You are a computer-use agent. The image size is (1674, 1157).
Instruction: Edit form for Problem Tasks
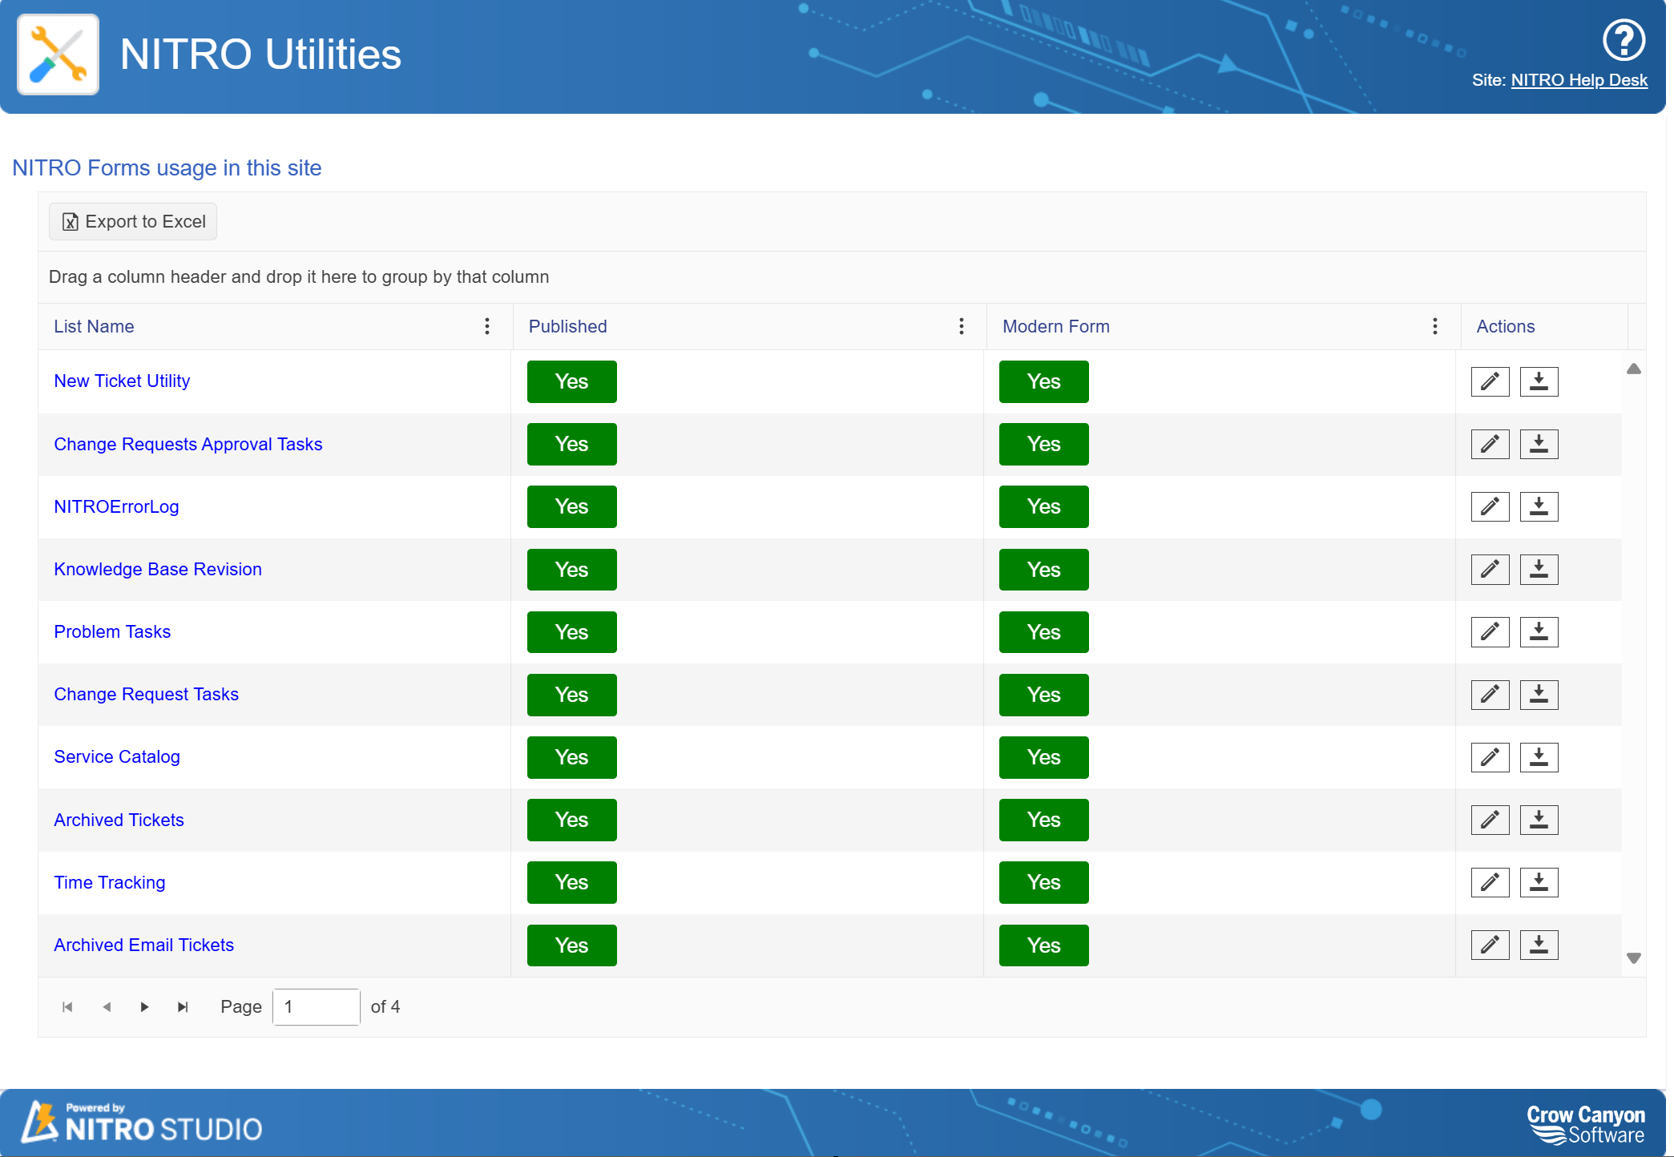click(x=1490, y=632)
